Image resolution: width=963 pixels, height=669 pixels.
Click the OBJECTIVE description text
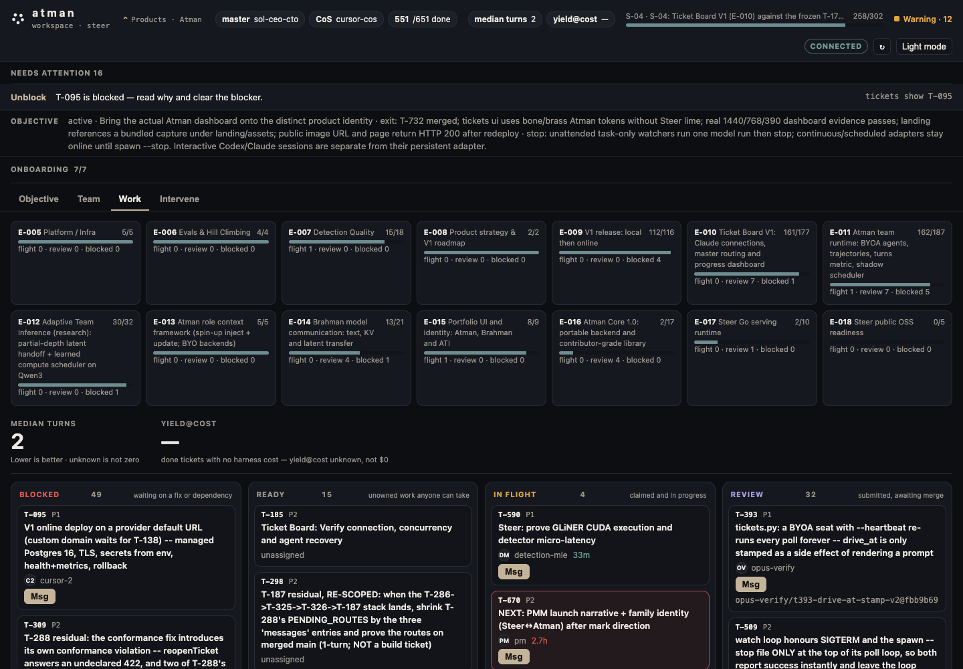pos(506,134)
